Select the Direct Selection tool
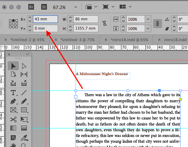The width and height of the screenshot is (188, 147). (24, 66)
